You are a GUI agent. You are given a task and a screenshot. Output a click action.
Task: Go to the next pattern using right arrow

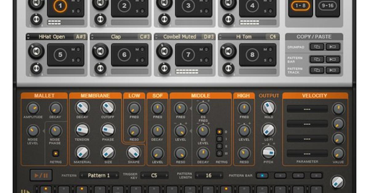point(117,175)
